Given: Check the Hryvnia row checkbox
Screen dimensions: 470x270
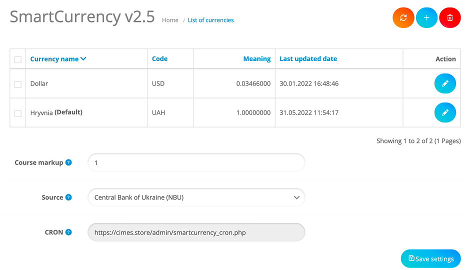Looking at the screenshot, I should click(18, 113).
